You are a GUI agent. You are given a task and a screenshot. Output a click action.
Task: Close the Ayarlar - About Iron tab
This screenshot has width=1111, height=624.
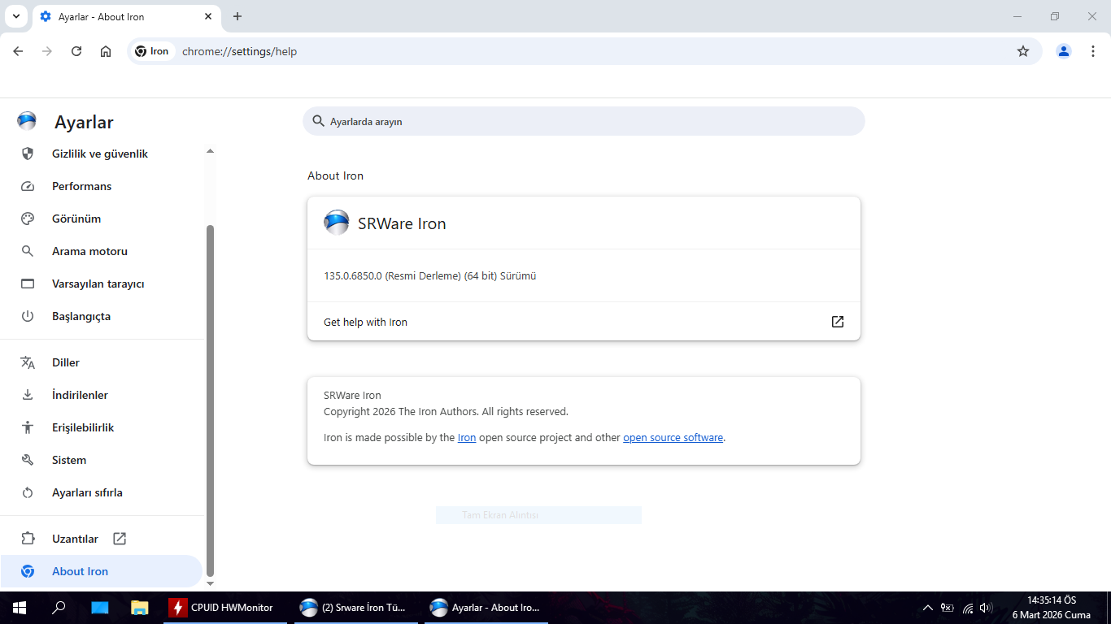[x=208, y=16]
